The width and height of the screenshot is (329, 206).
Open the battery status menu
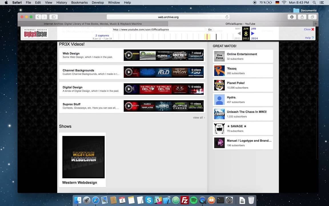(x=266, y=3)
